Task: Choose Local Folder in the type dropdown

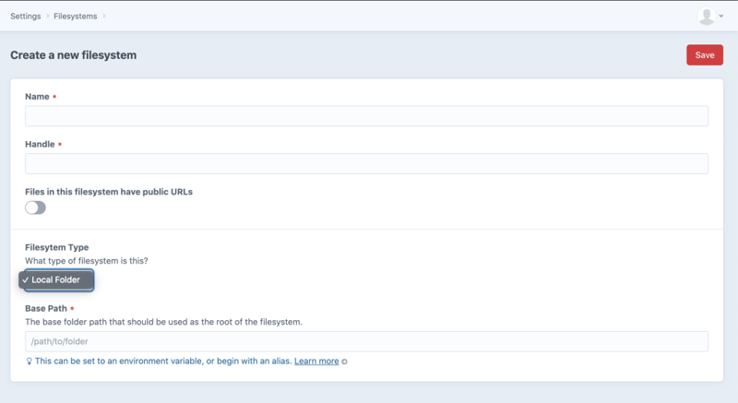Action: tap(56, 279)
